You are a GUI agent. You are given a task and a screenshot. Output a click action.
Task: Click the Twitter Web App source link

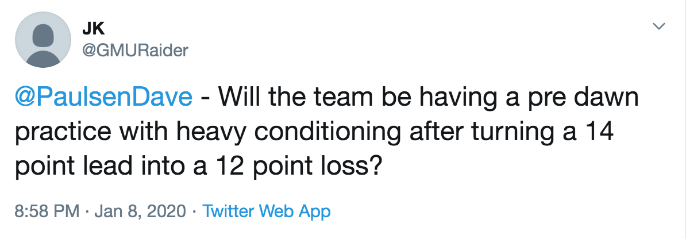[x=267, y=211]
